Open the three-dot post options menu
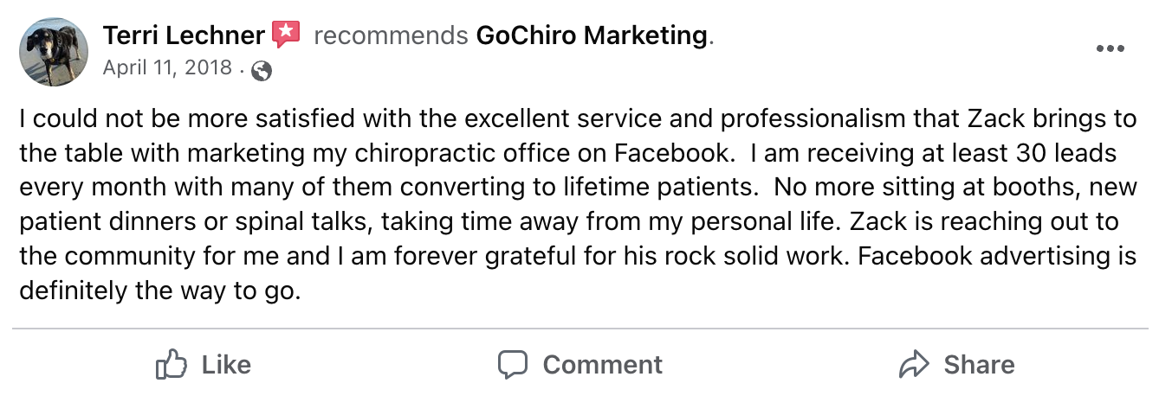This screenshot has height=396, width=1159. click(x=1110, y=48)
